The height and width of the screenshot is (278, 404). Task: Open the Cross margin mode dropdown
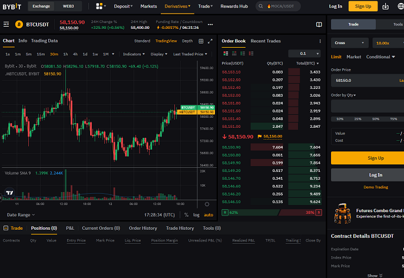350,43
